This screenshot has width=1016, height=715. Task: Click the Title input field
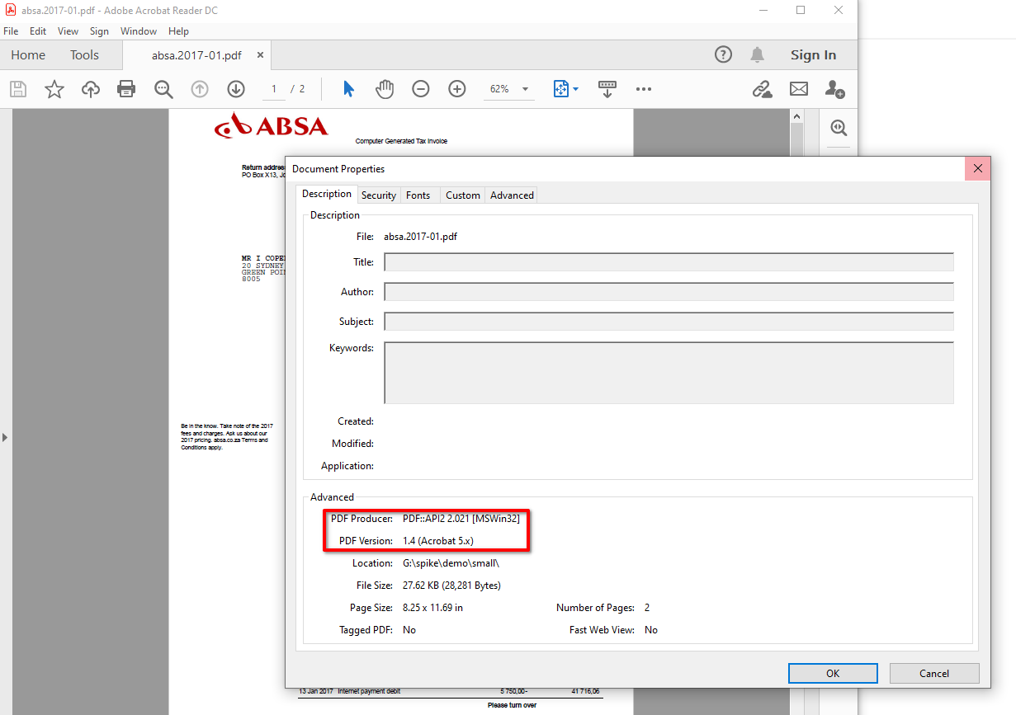(669, 262)
